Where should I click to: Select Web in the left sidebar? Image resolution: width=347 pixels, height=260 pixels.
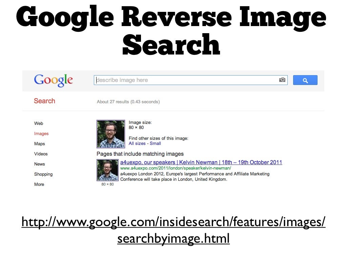click(39, 123)
